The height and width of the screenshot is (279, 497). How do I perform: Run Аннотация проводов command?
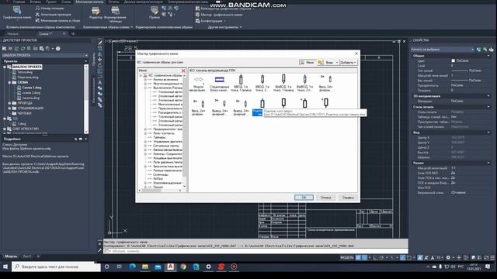click(x=53, y=15)
